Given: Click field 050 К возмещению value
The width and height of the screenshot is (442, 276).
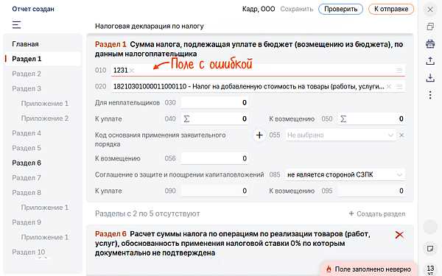Looking at the screenshot, I should tap(371, 118).
